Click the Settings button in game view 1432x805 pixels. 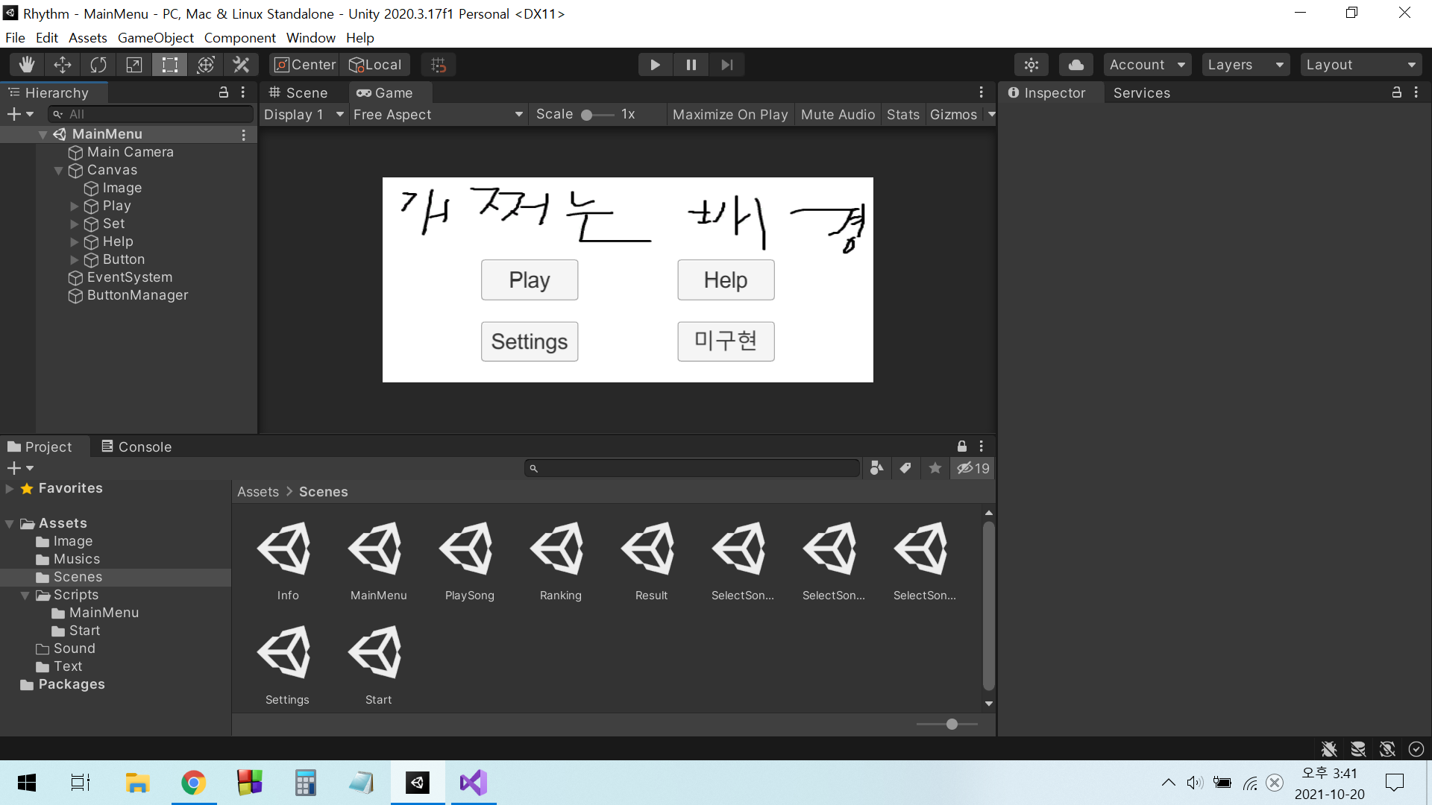point(529,341)
